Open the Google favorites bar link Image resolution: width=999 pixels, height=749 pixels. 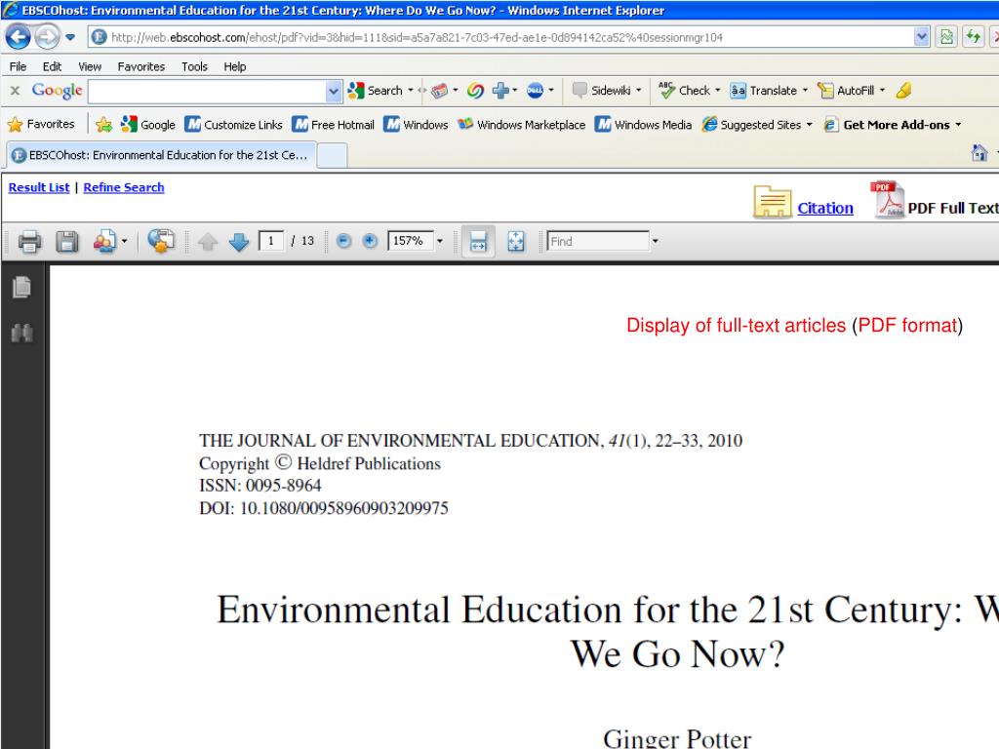[148, 124]
